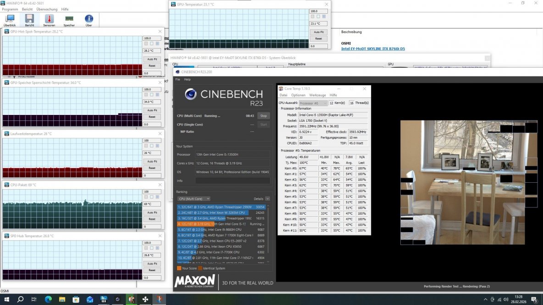This screenshot has width=543, height=305.
Task: Open the Windows Start menu
Action: pos(6,300)
